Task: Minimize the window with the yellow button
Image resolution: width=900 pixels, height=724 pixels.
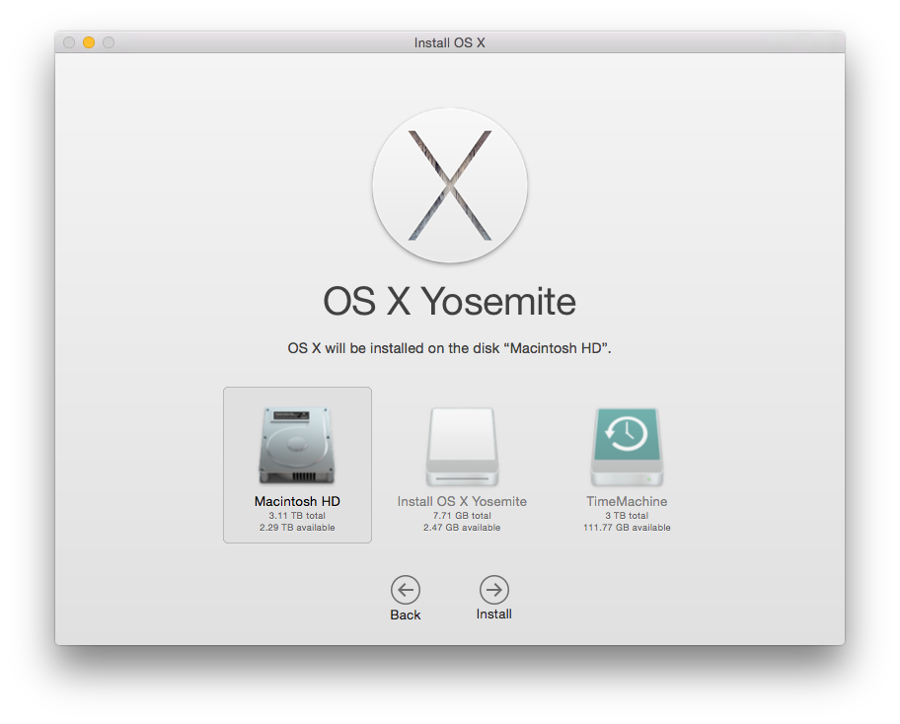Action: click(x=89, y=42)
